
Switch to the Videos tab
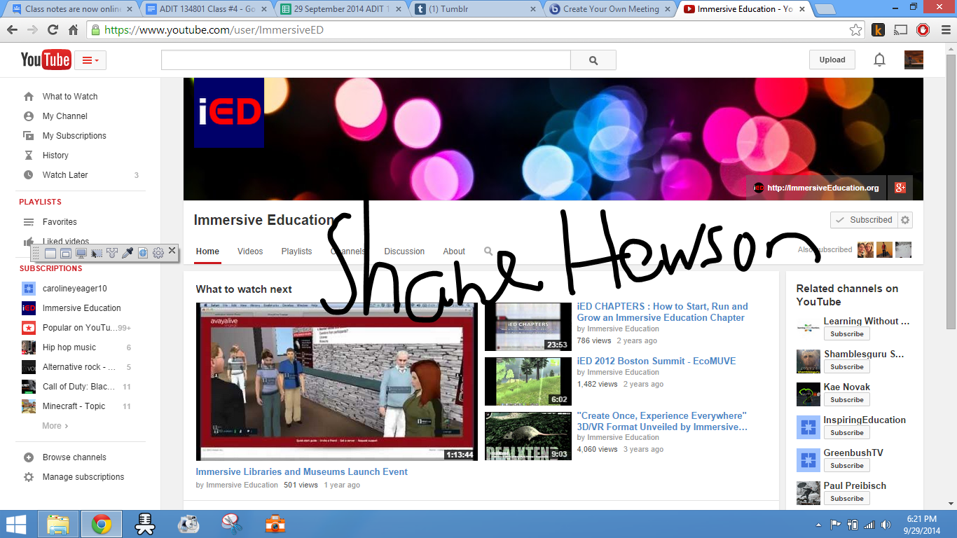[x=250, y=251]
